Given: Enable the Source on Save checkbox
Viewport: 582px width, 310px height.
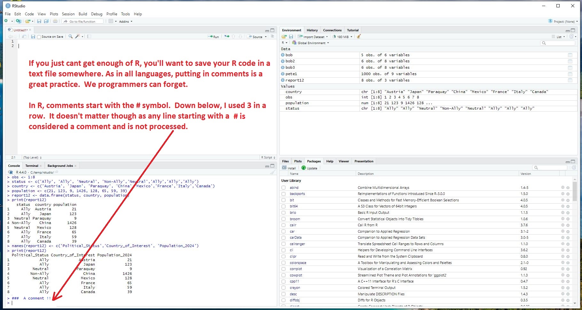Looking at the screenshot, I should [39, 37].
